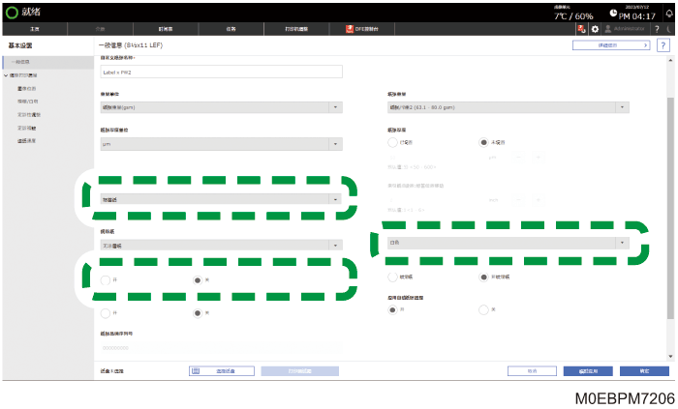Click the Administrator user icon
Viewport: 678px width, 409px height.
(608, 29)
